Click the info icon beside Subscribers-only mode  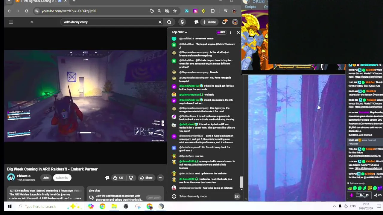pos(174,196)
